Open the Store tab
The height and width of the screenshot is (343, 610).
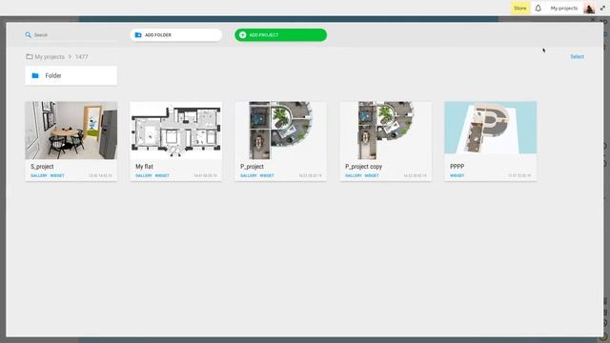pos(520,9)
